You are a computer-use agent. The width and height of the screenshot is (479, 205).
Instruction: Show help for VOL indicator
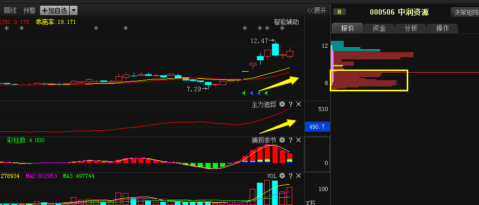tap(291, 176)
